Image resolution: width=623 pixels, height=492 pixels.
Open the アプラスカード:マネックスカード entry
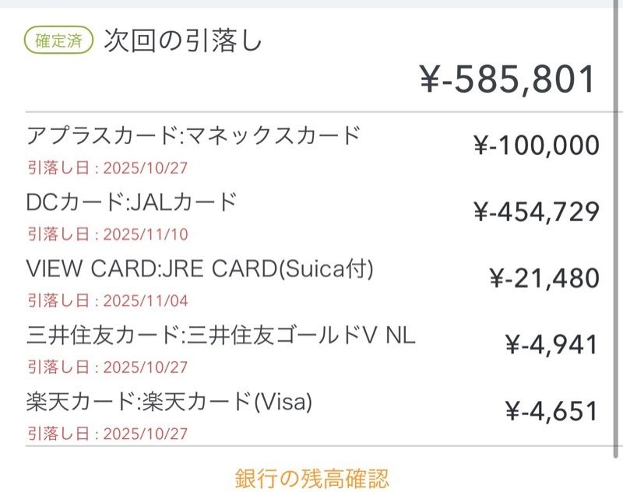(x=194, y=135)
